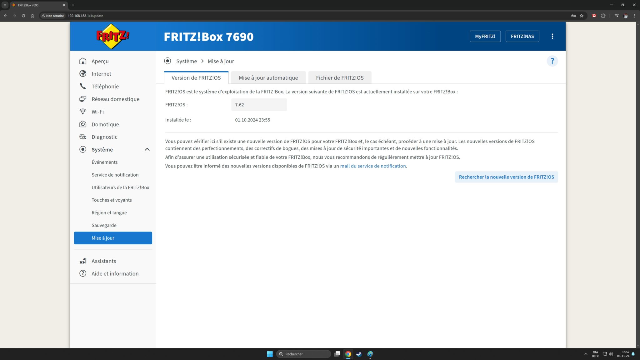Click the network icon in system tray
Viewport: 640px width, 360px height.
coord(605,354)
